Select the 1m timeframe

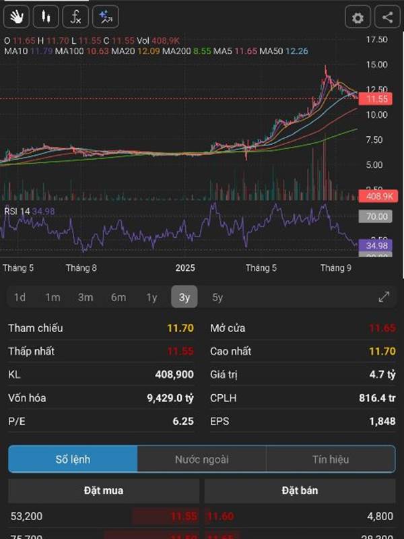pyautogui.click(x=53, y=297)
